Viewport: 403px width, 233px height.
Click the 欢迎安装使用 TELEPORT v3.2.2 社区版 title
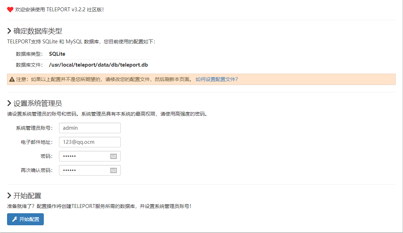(x=59, y=10)
